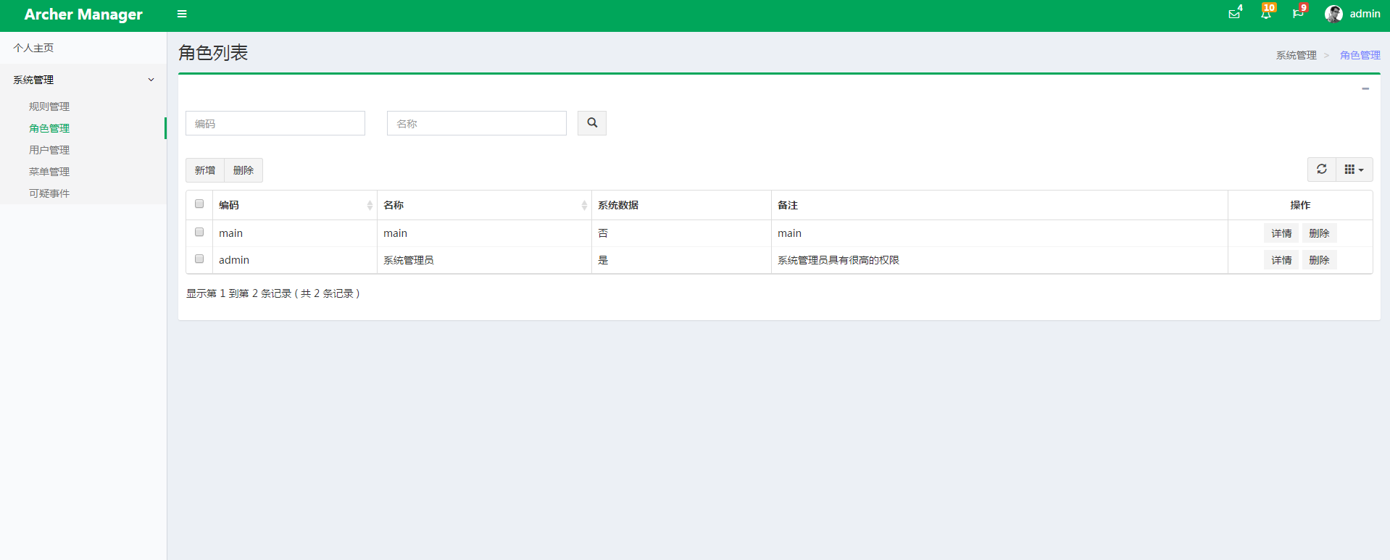
Task: Go to 菜单管理 in the sidebar
Action: tap(49, 172)
